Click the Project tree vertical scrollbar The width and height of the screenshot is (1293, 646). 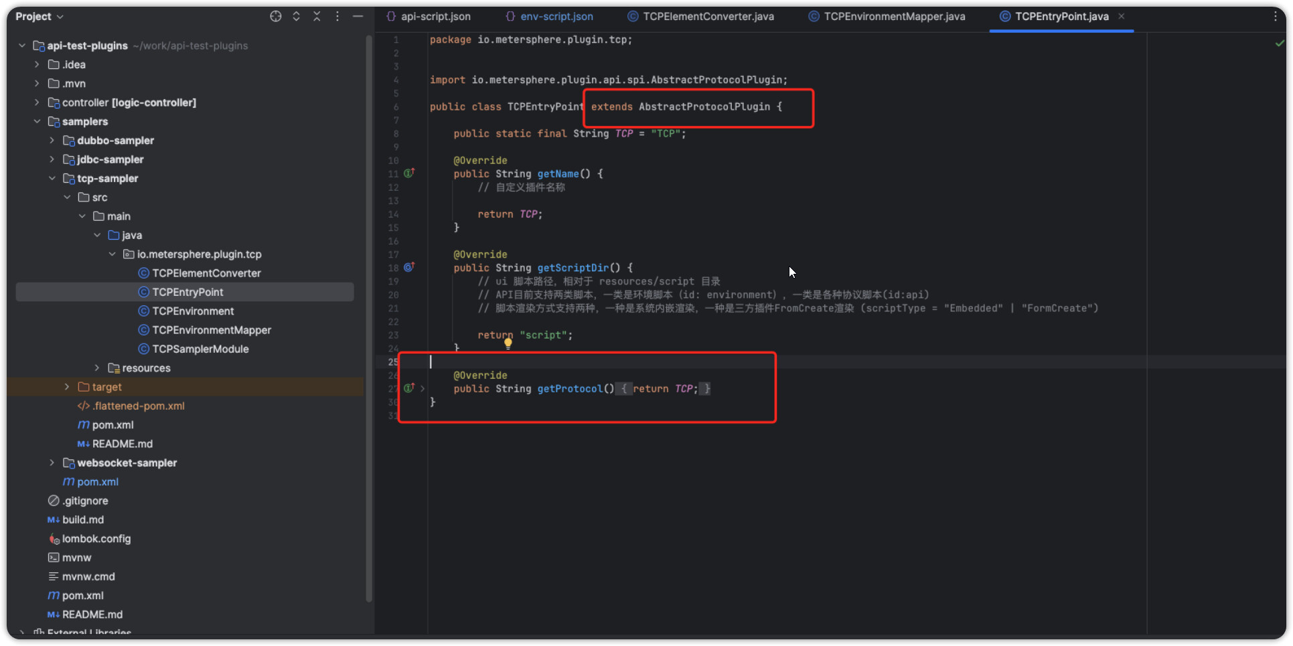pos(368,320)
